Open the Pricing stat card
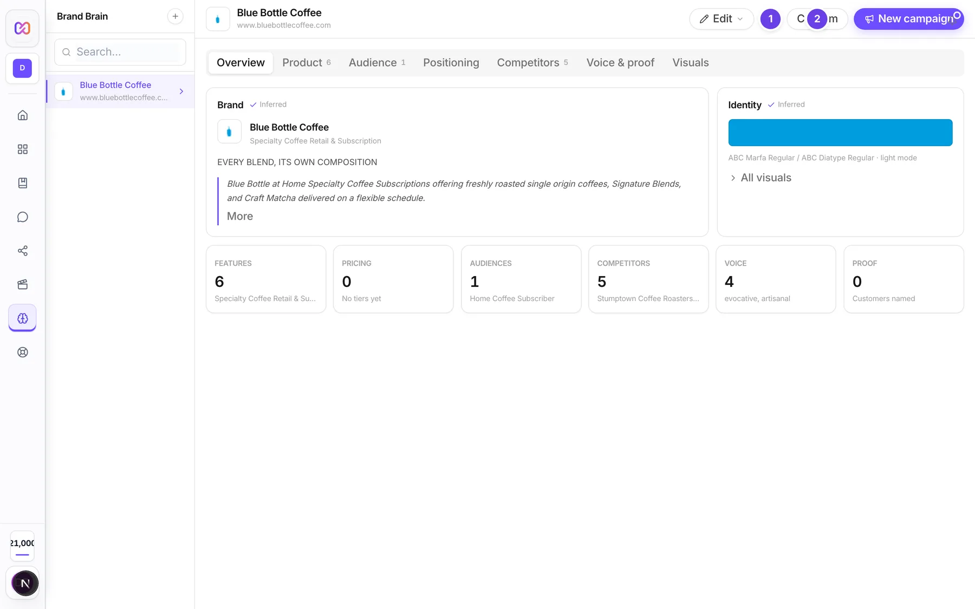The image size is (975, 609). pos(393,279)
